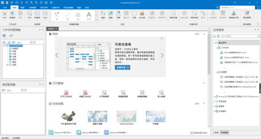Collapse the ribbon with the arrow
The height and width of the screenshot is (139, 261).
(258, 24)
